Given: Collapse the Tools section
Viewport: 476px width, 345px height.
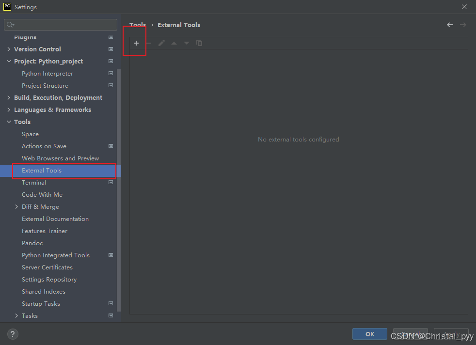Looking at the screenshot, I should tap(9, 122).
